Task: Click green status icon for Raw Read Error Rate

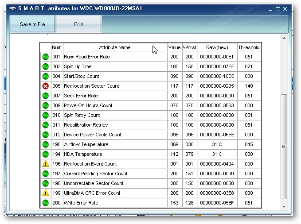Action: tap(46, 57)
